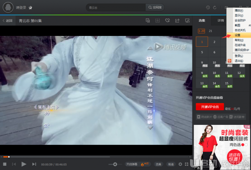The image size is (251, 170).
Task: Open player settings gear icon
Action: coord(180,164)
